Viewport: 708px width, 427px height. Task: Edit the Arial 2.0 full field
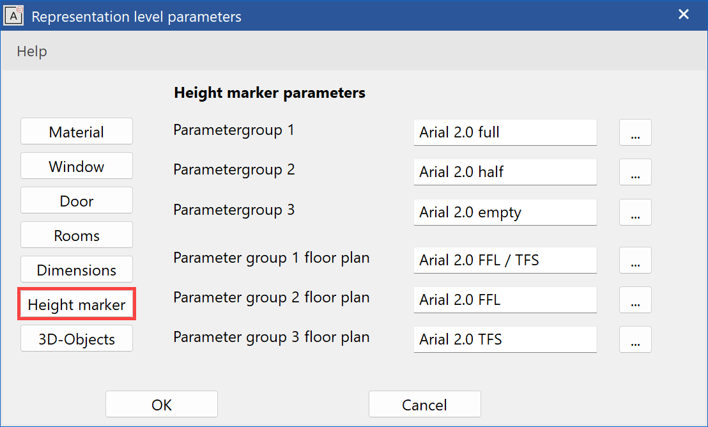[x=505, y=132]
